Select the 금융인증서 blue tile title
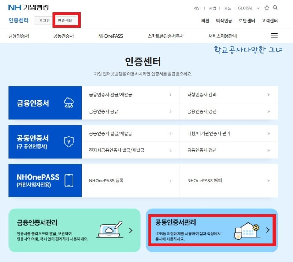Image resolution: width=293 pixels, height=262 pixels. point(33,103)
